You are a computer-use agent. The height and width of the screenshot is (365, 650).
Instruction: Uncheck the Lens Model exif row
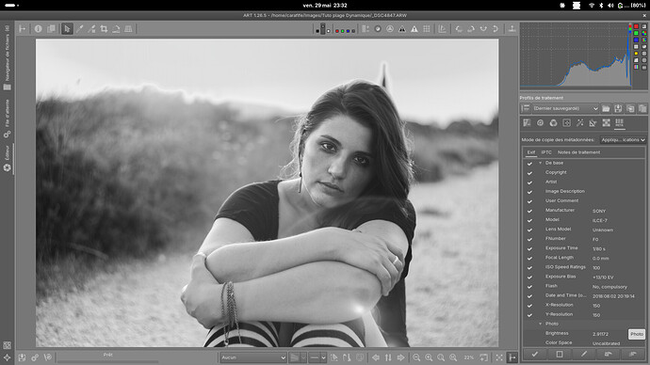pos(529,230)
